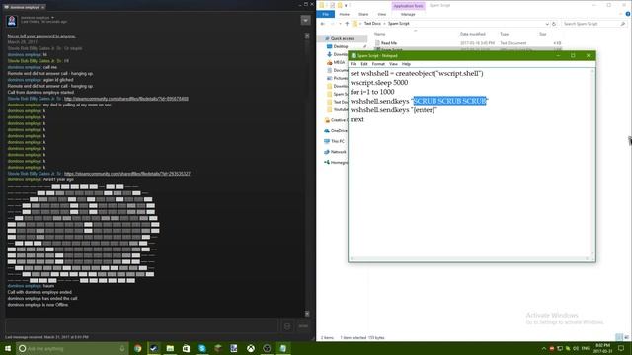Select the Read Me file row
Screen dimensions: 632x355
(x=467, y=43)
